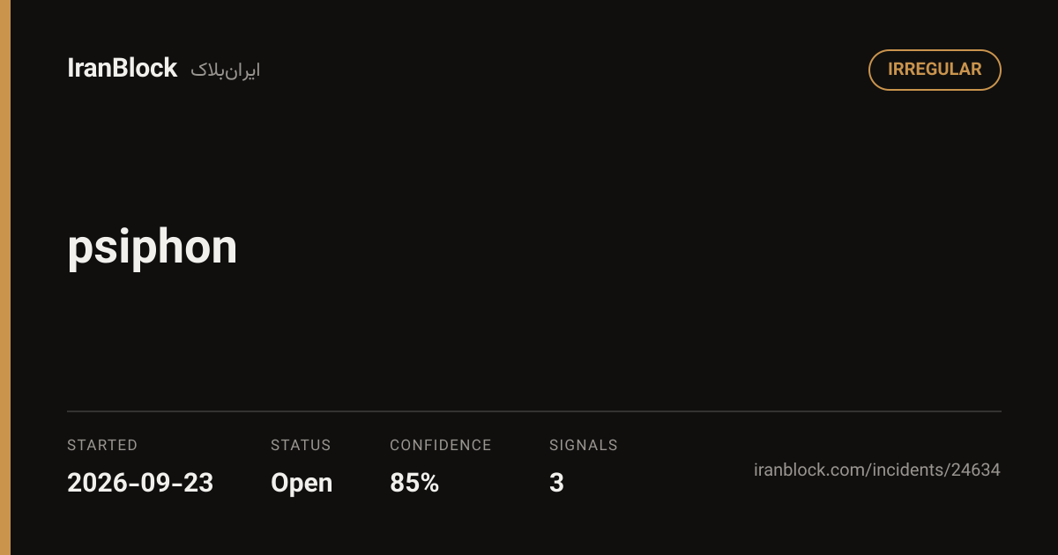Image resolution: width=1058 pixels, height=555 pixels.
Task: Click the percent sign in 85%
Action: (428, 483)
